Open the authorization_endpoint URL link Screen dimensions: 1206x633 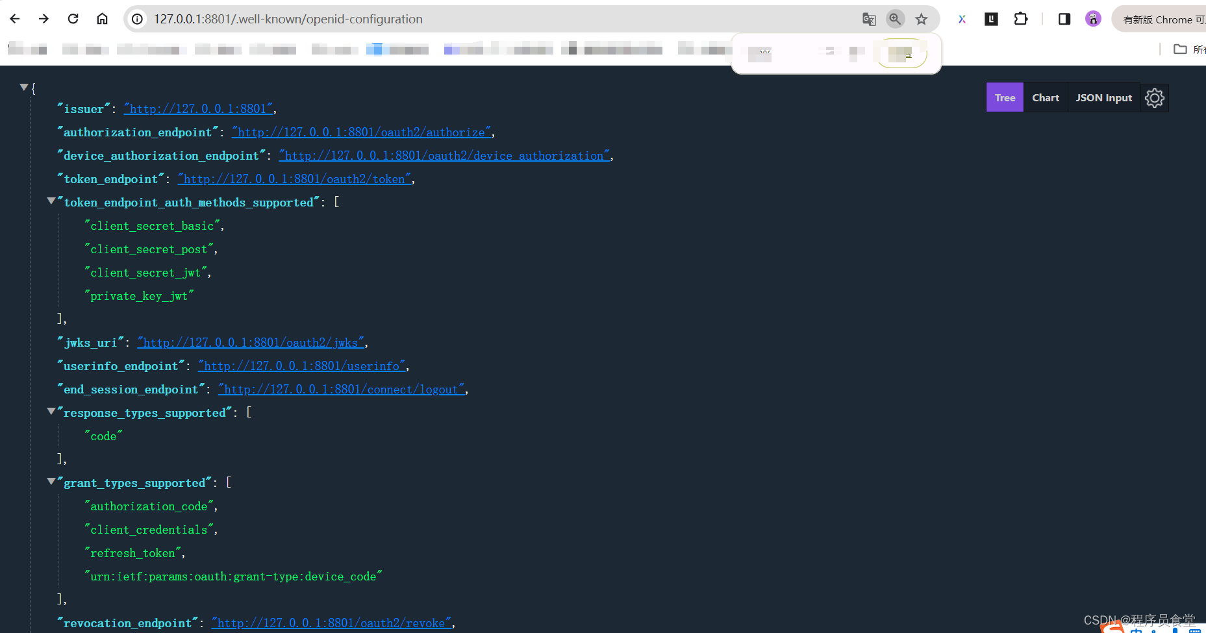[362, 132]
